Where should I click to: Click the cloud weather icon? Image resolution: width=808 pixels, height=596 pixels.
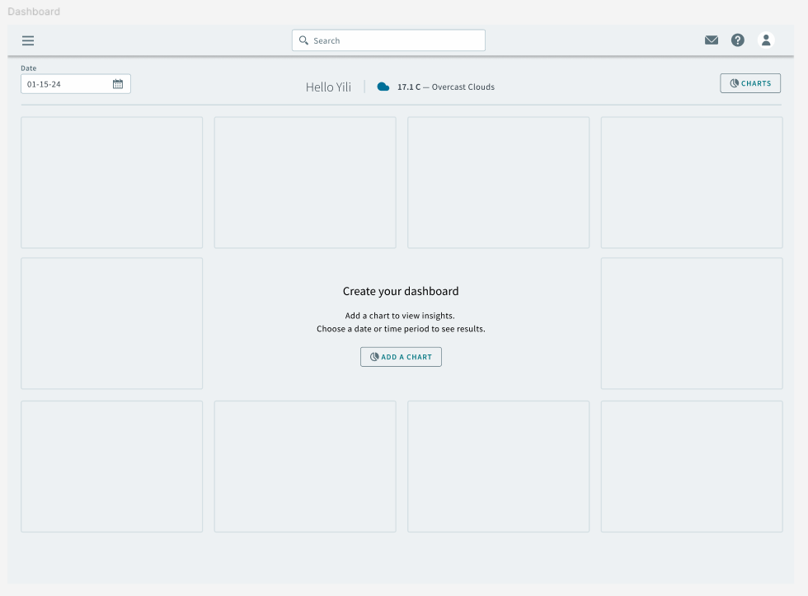pos(383,87)
